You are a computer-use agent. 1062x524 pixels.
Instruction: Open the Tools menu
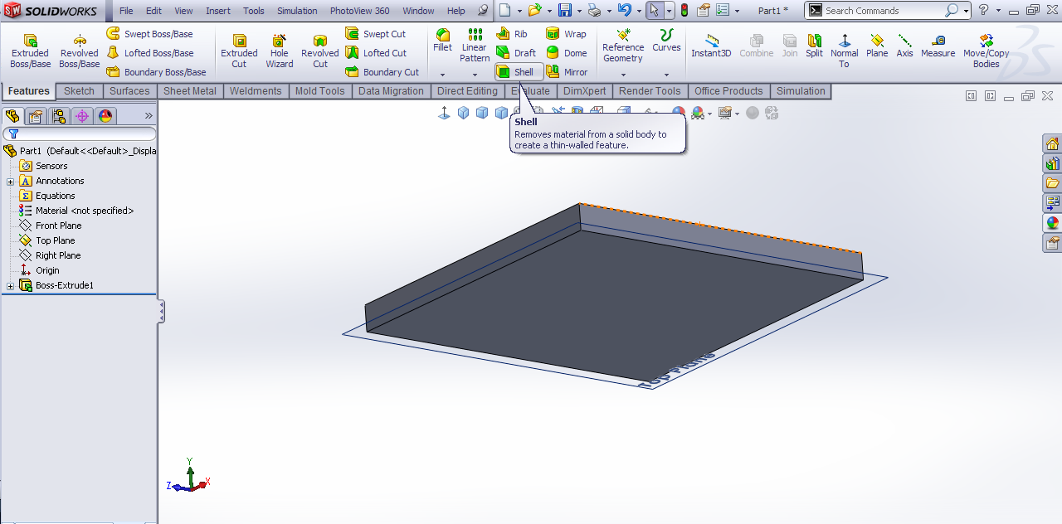click(254, 11)
